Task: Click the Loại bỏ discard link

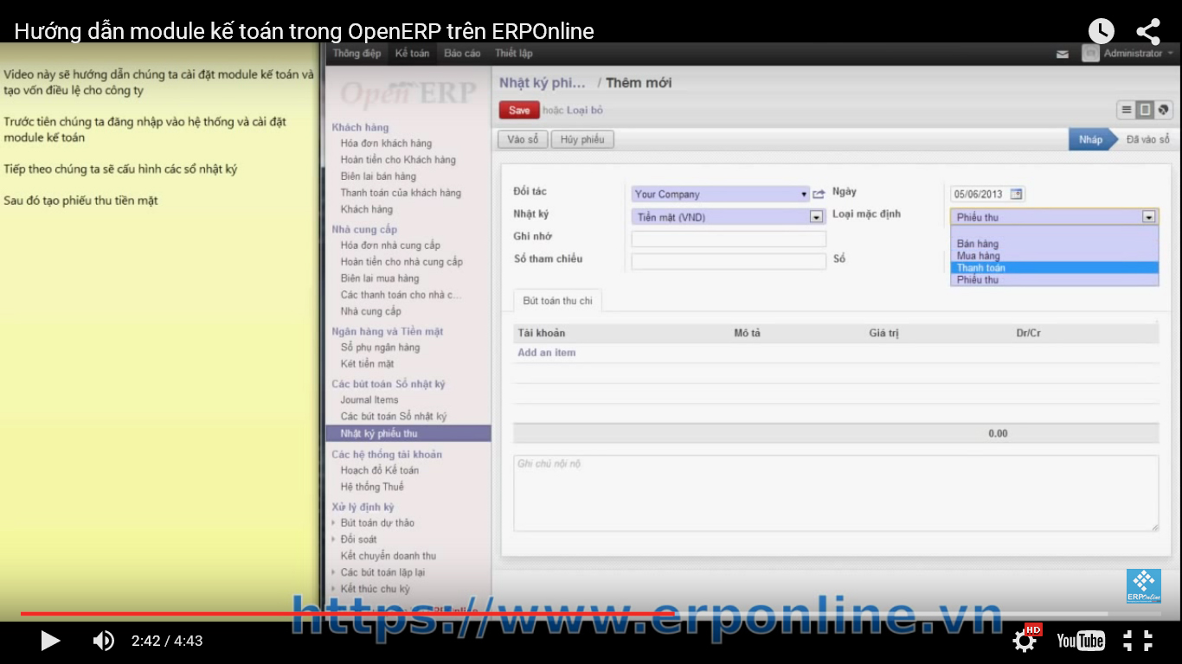Action: (x=585, y=111)
